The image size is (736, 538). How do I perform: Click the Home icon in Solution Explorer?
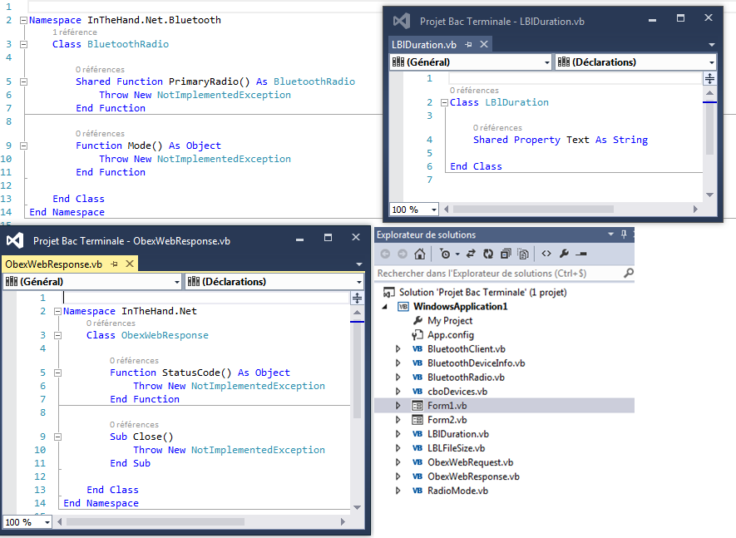[x=420, y=254]
